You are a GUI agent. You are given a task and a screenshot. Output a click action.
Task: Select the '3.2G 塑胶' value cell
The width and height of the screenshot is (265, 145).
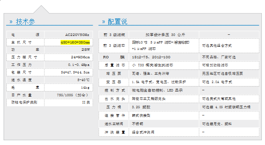click(x=141, y=107)
